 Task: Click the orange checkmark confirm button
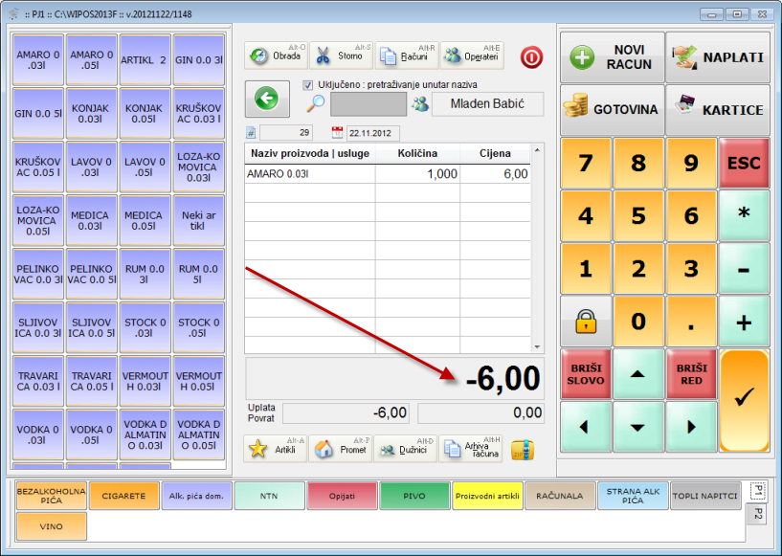point(744,397)
